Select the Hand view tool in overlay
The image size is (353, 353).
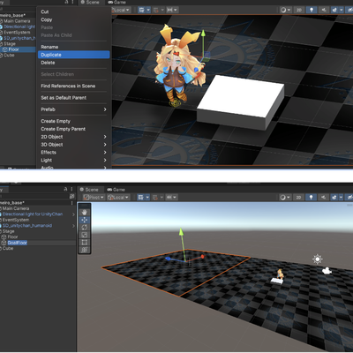[x=85, y=212]
